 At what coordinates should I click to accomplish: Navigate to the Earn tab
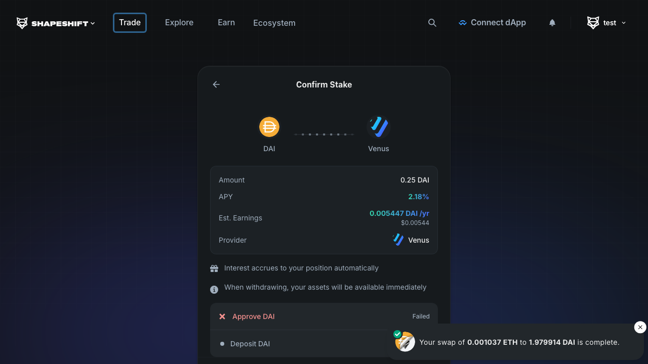[226, 23]
